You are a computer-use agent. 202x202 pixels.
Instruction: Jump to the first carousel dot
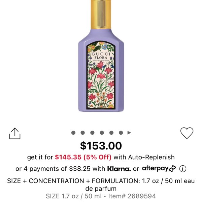(x=73, y=133)
